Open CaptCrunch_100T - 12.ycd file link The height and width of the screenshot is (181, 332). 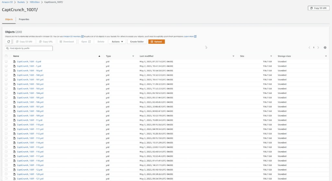pos(30,170)
